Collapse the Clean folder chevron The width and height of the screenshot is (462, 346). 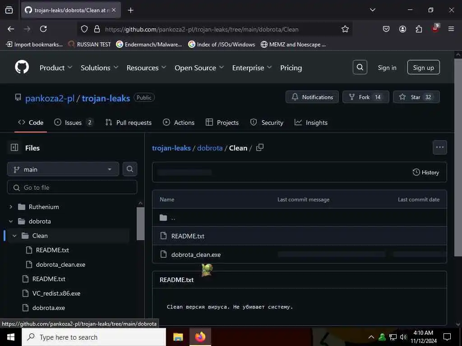pyautogui.click(x=14, y=236)
